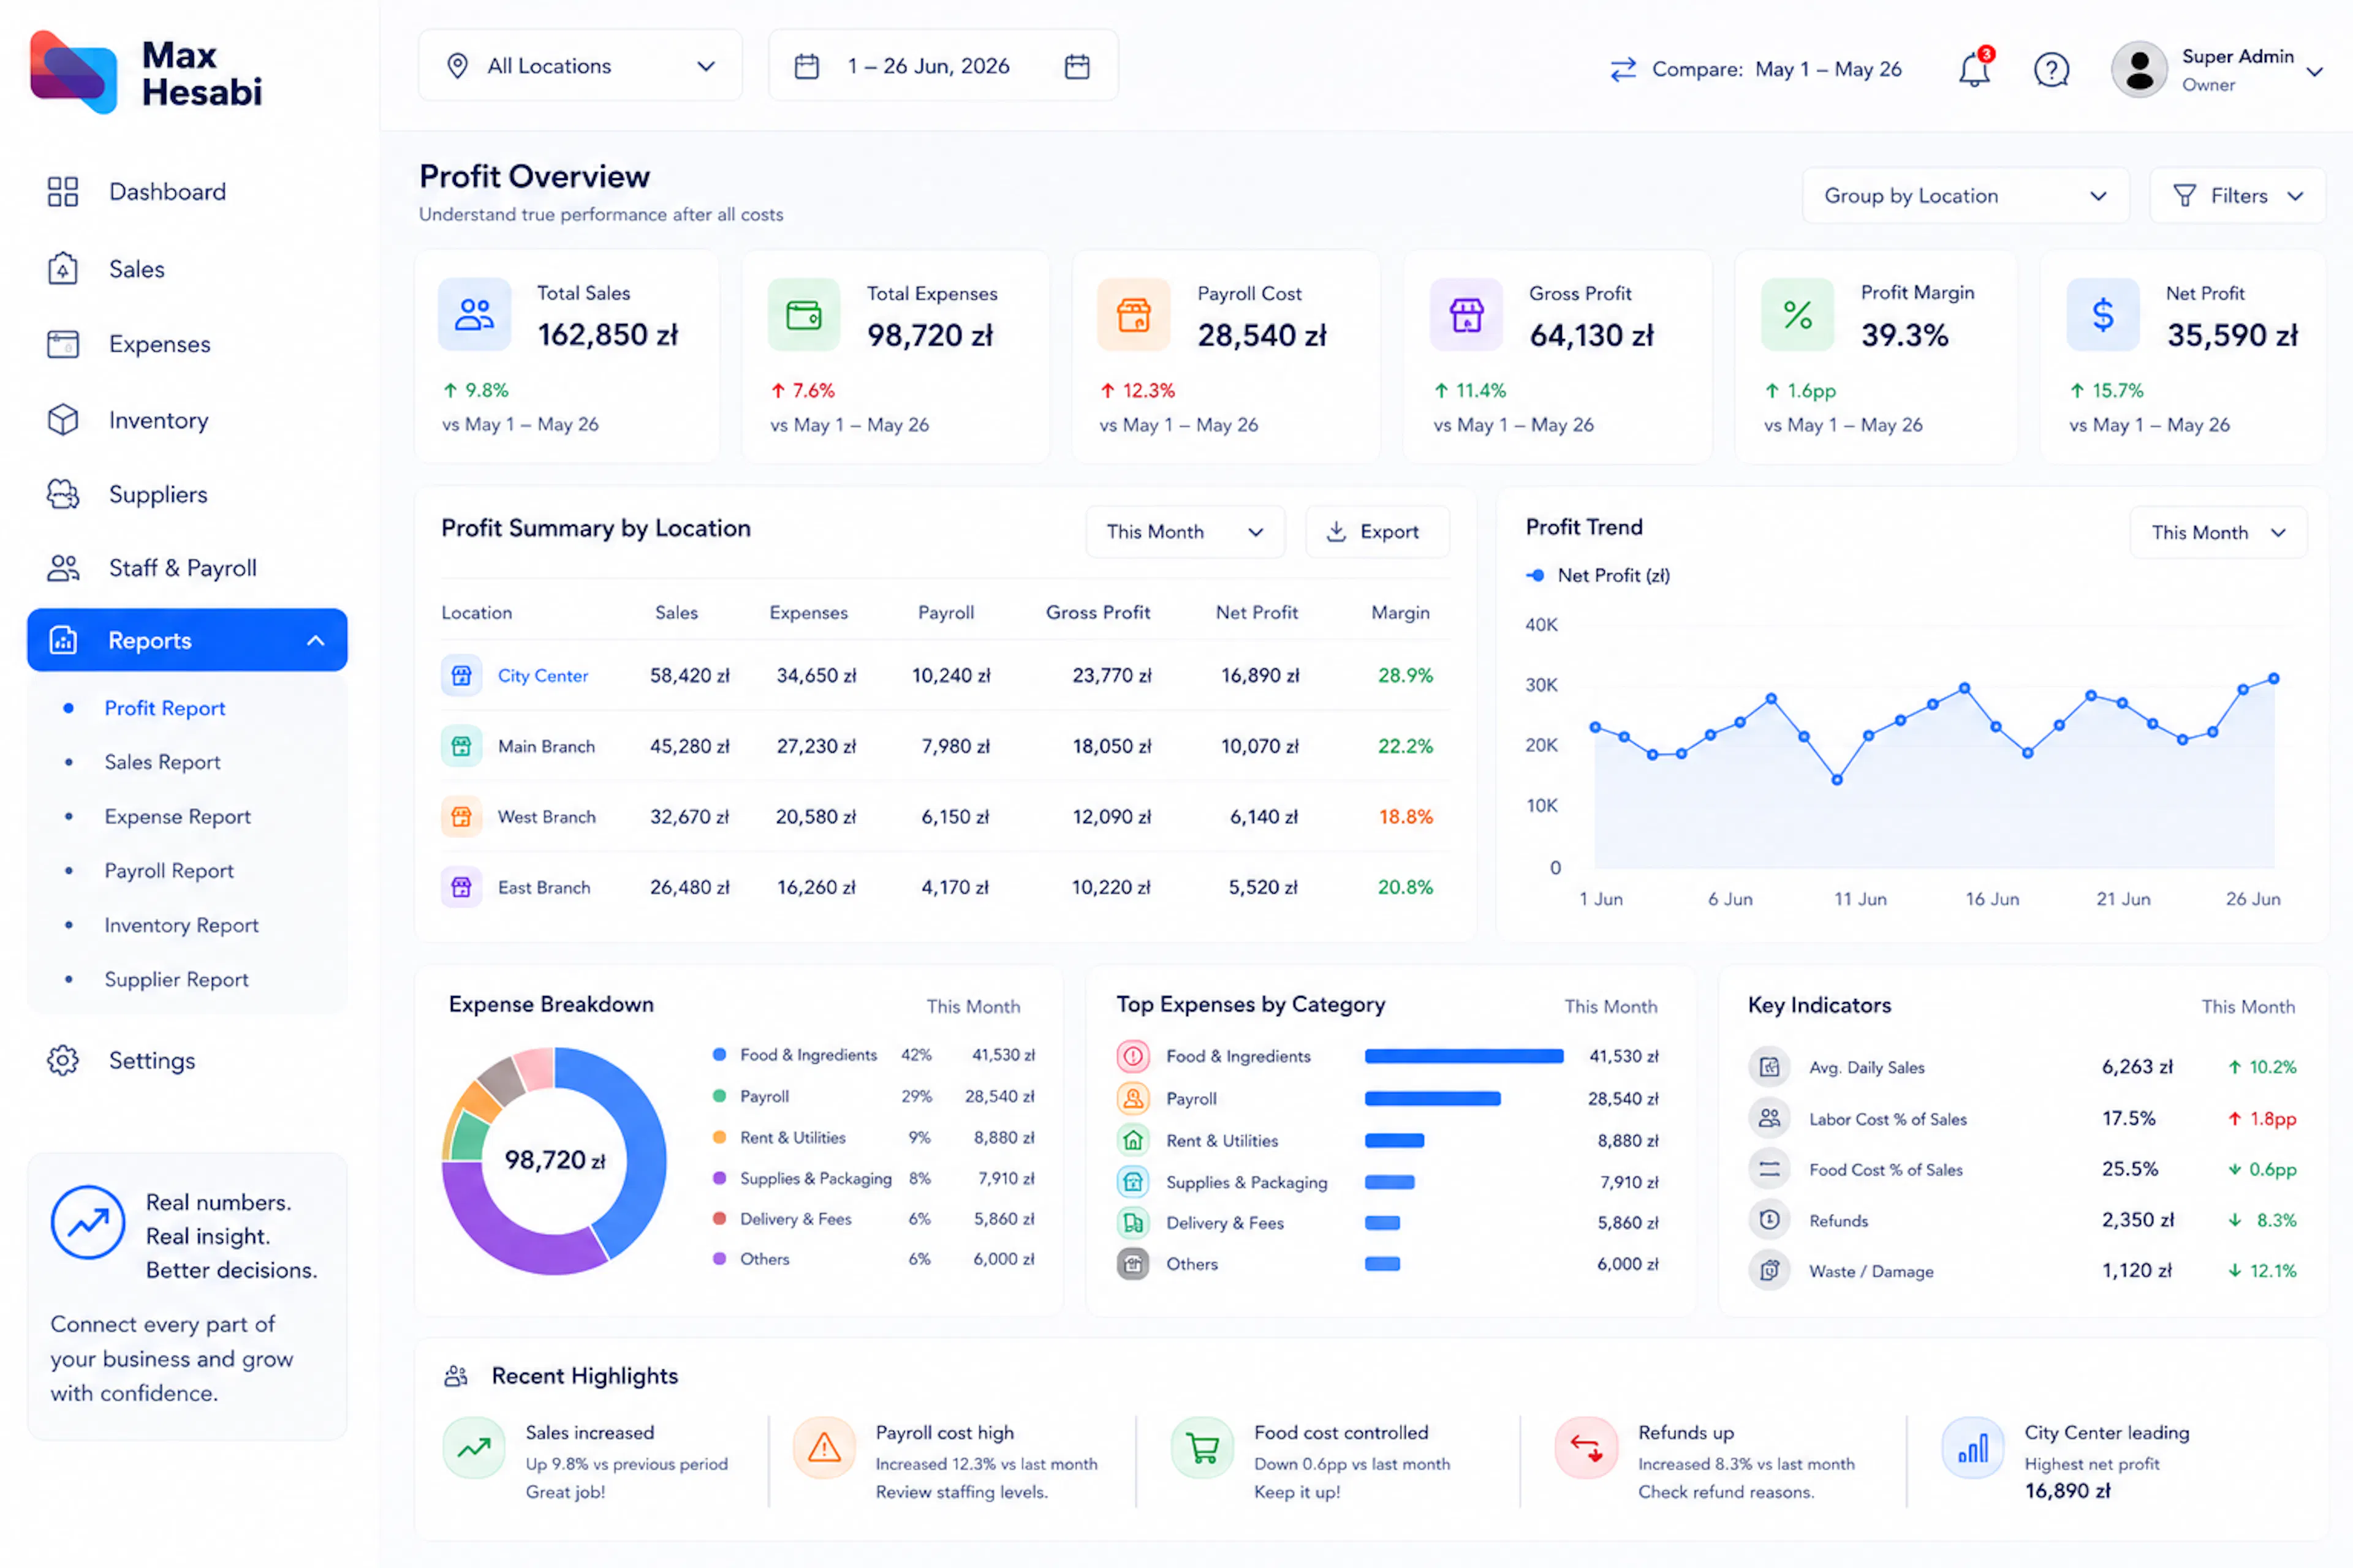The height and width of the screenshot is (1568, 2353).
Task: Click the Suppliers icon in sidebar
Action: pyautogui.click(x=63, y=494)
